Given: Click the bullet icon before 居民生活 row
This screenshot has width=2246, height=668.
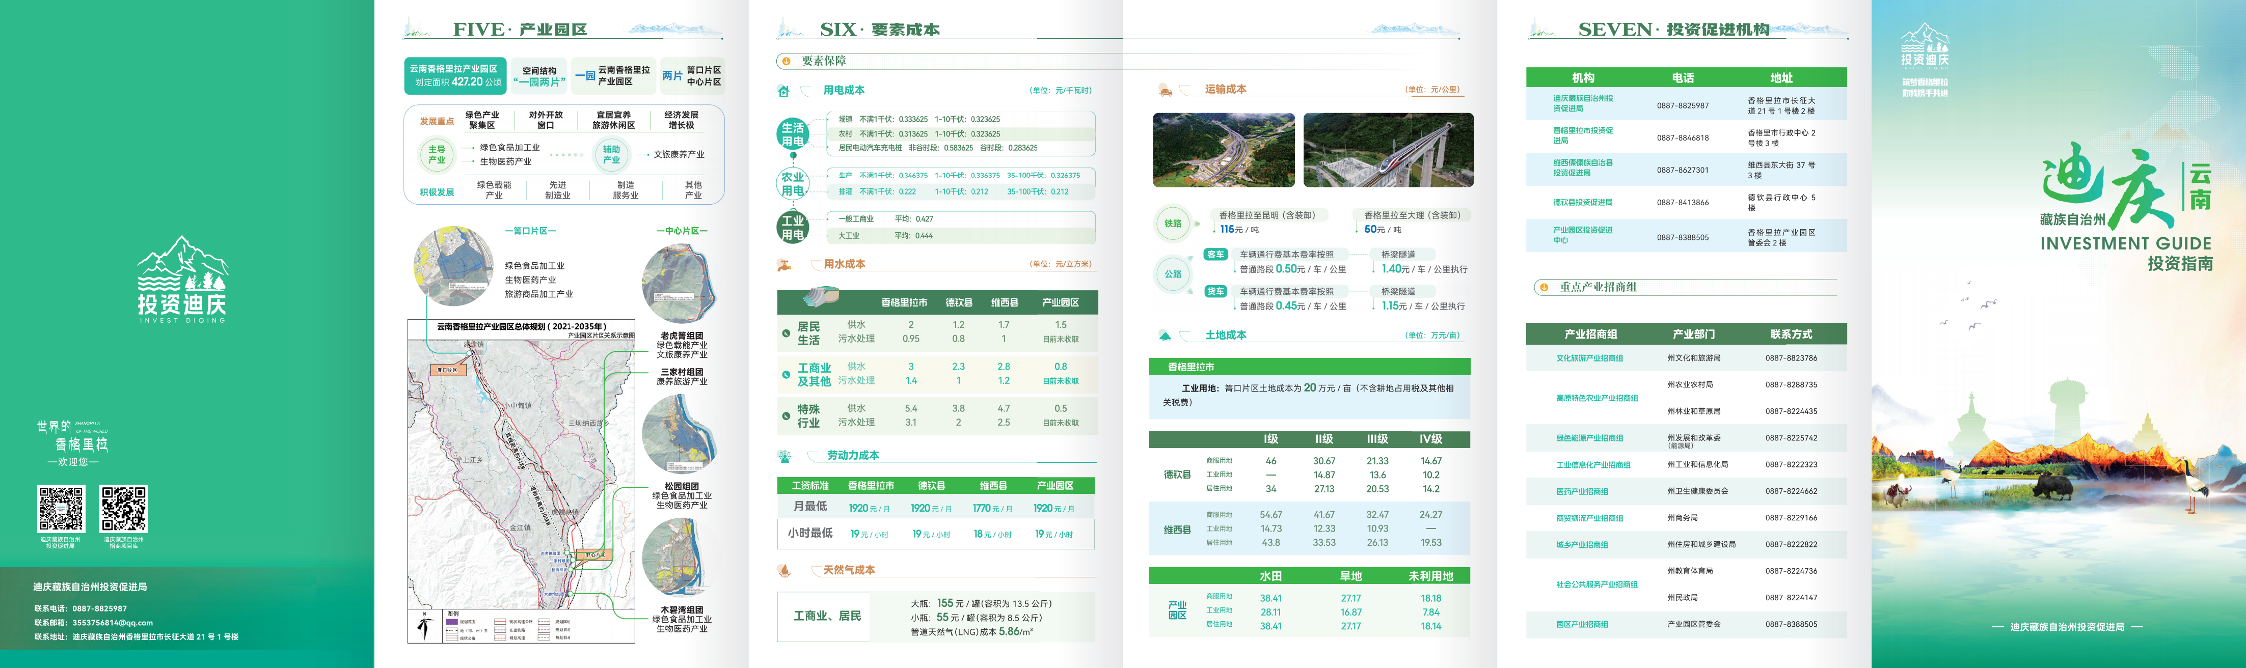Looking at the screenshot, I should pos(787,332).
